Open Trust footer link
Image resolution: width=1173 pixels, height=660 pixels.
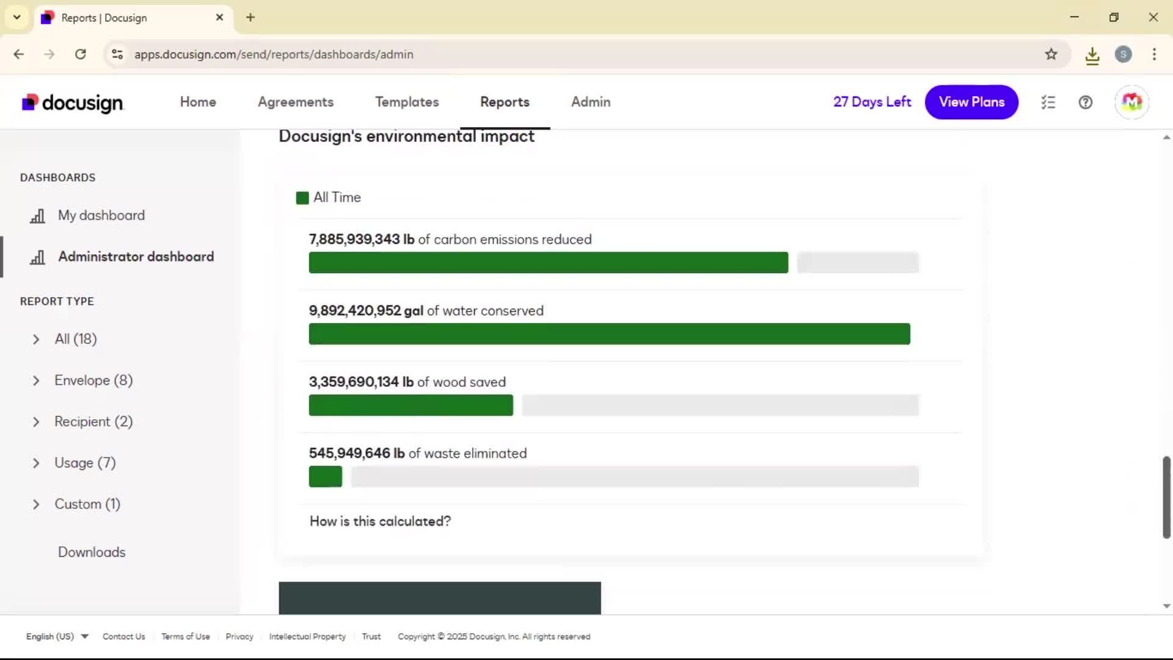[x=371, y=636]
